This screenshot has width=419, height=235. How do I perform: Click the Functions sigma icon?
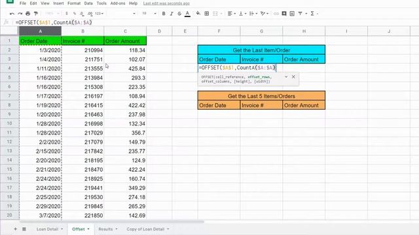tap(312, 13)
